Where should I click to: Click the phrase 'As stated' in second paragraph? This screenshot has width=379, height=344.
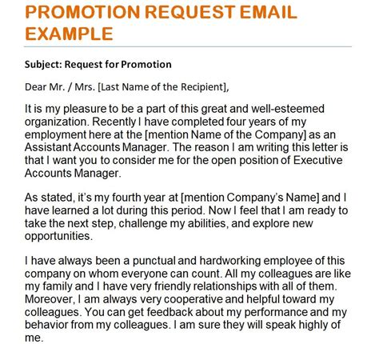pos(49,198)
